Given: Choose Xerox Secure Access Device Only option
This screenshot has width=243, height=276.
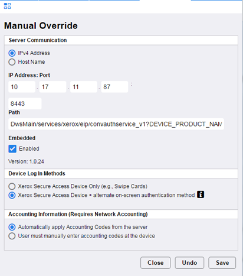Looking at the screenshot, I should pyautogui.click(x=12, y=186).
